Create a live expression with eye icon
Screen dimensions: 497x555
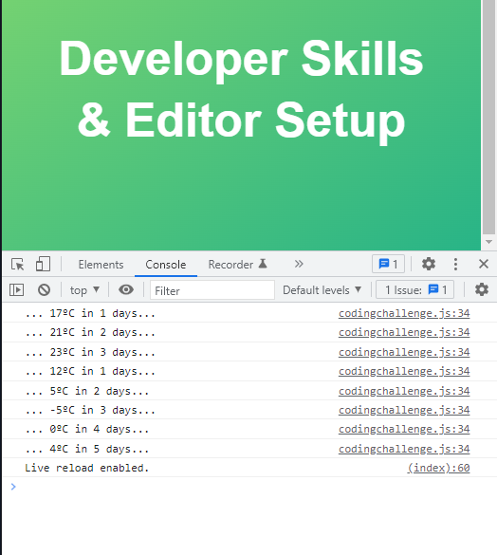point(126,289)
